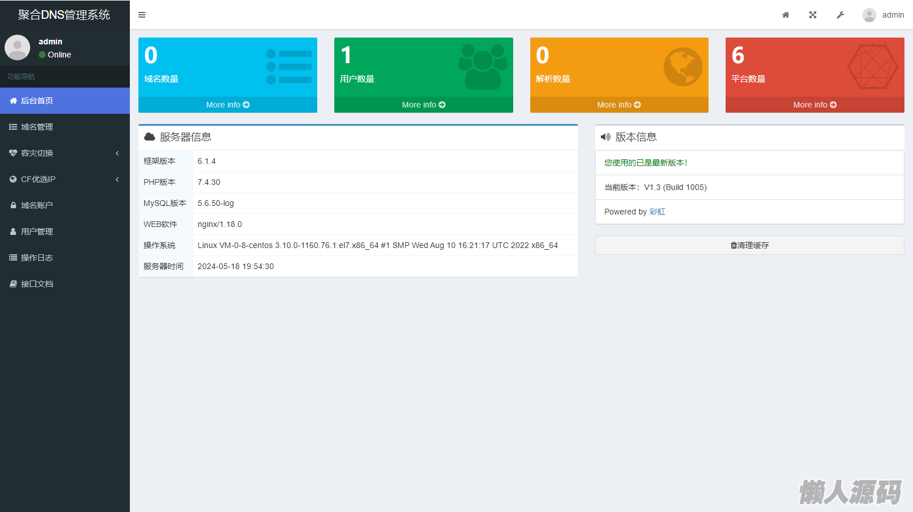
Task: Open 域名管理 from the sidebar
Action: point(37,127)
